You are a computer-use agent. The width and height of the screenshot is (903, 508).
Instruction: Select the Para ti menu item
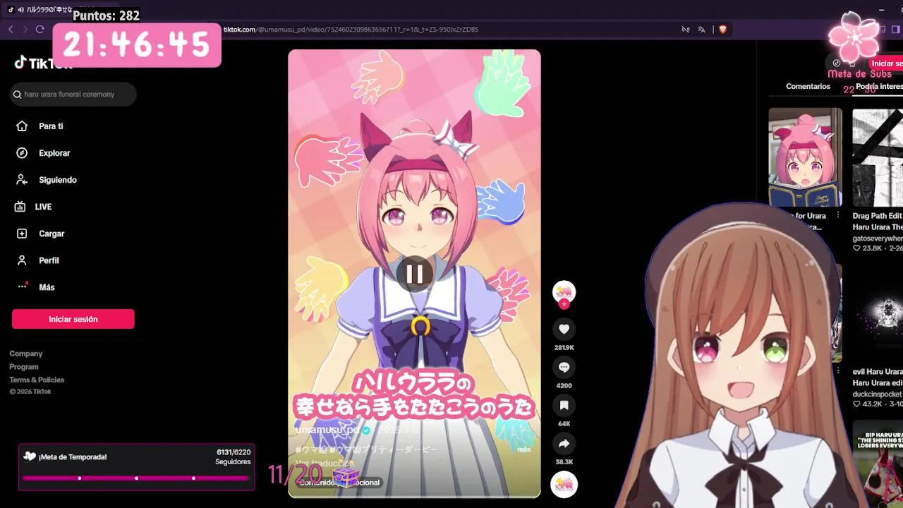click(x=51, y=126)
